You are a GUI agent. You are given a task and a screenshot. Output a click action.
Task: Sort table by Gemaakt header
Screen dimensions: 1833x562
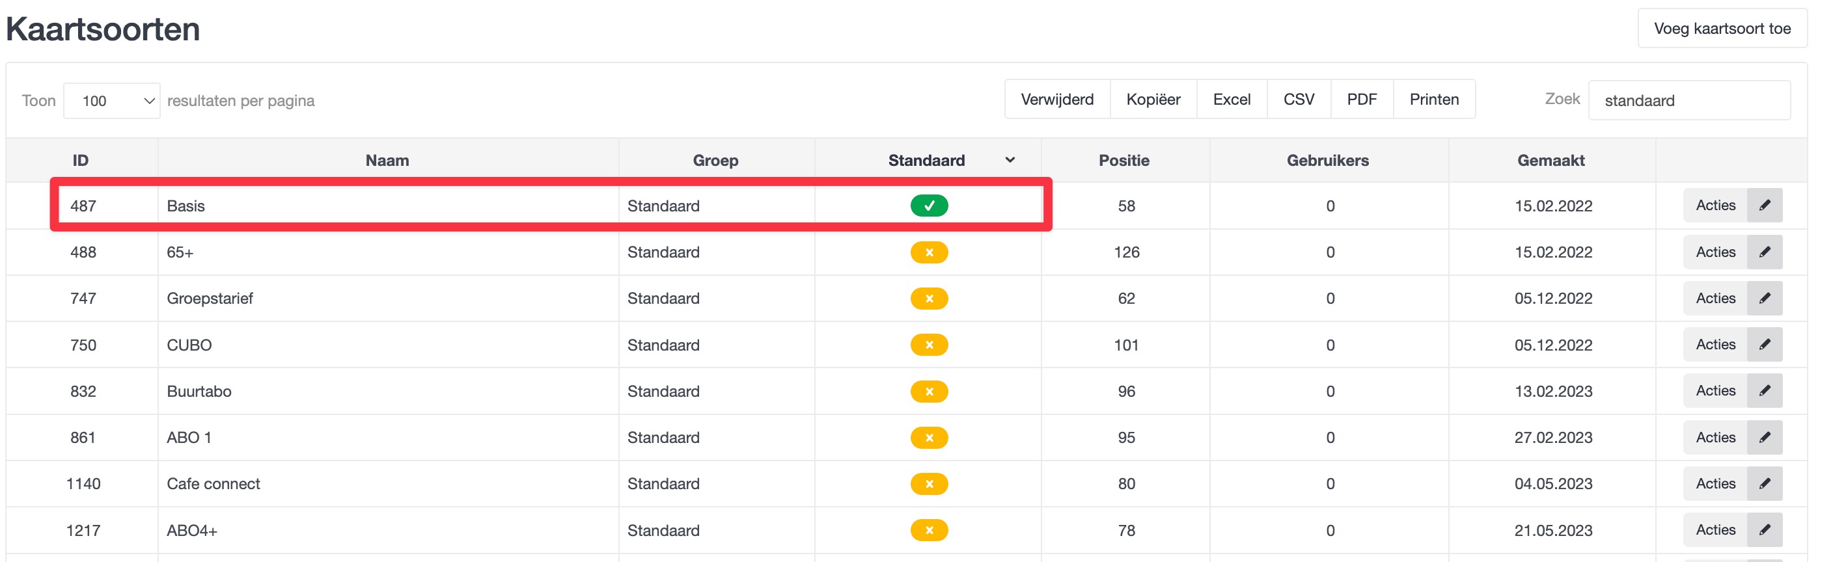1551,160
